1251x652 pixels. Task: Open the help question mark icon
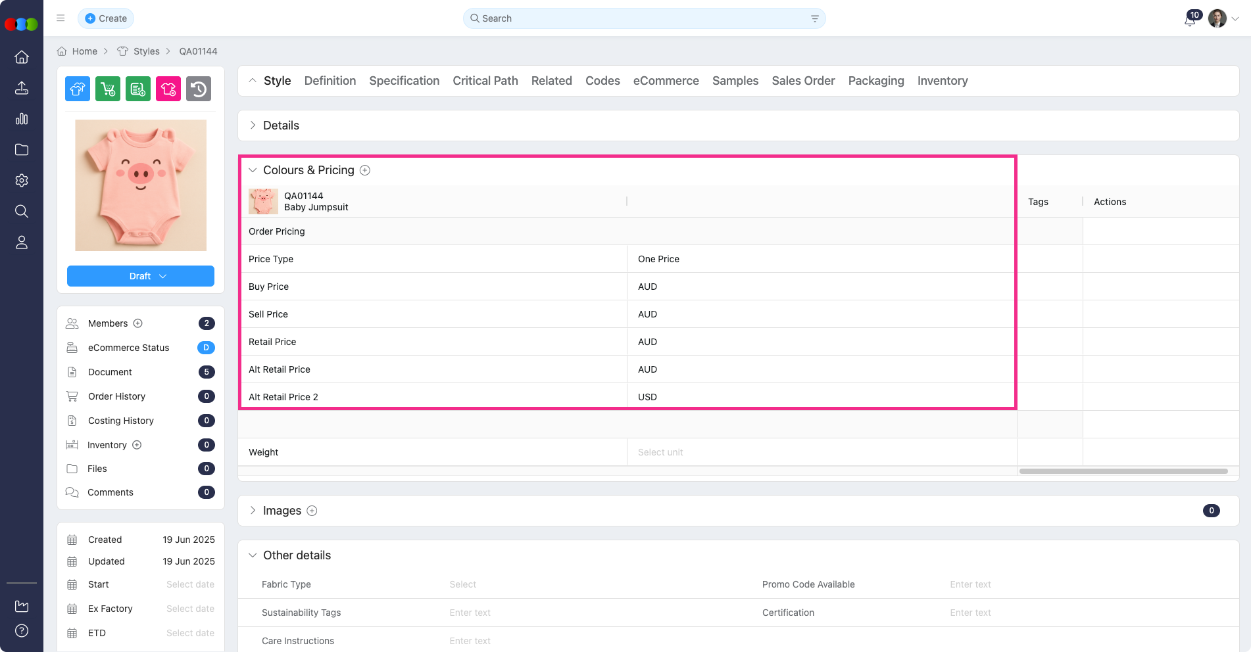pos(22,631)
